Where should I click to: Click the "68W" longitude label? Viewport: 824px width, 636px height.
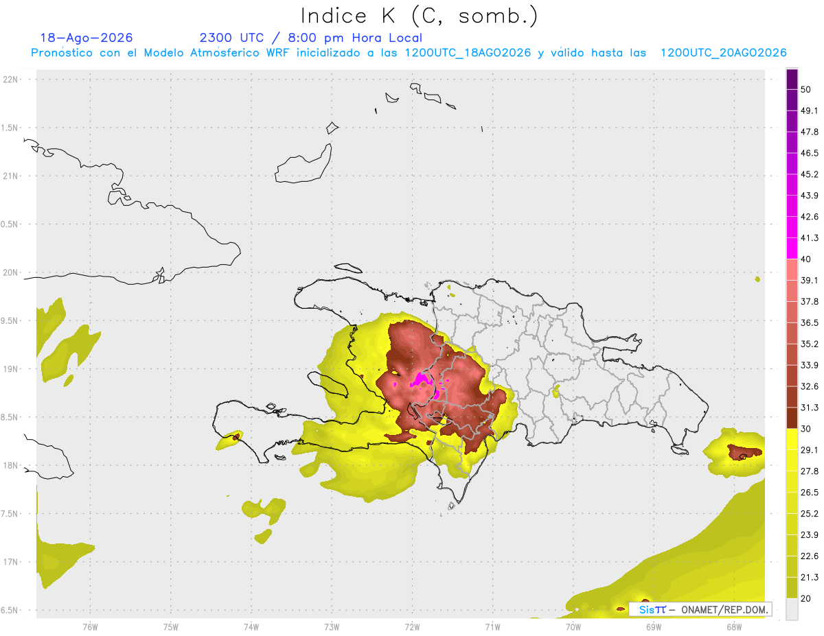pos(733,627)
